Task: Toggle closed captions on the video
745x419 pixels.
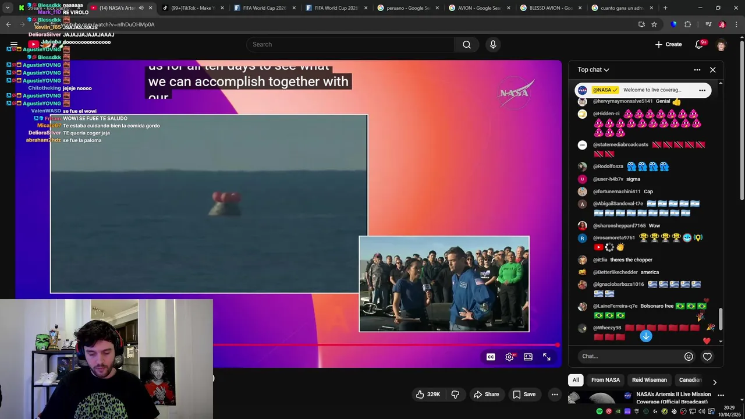Action: 491,357
